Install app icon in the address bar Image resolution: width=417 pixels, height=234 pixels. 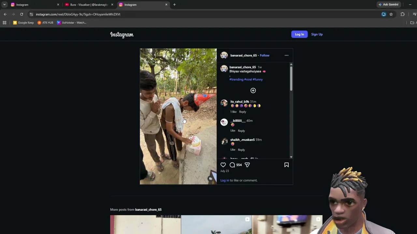point(384,14)
